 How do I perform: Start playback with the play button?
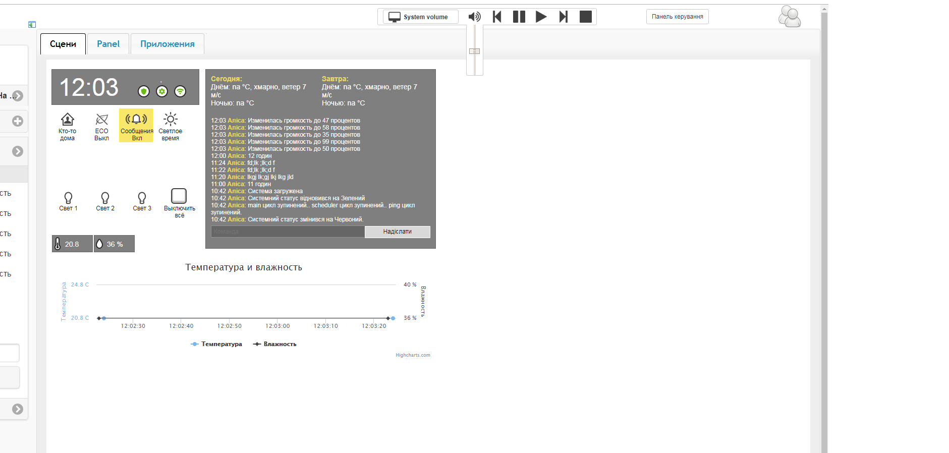click(541, 17)
